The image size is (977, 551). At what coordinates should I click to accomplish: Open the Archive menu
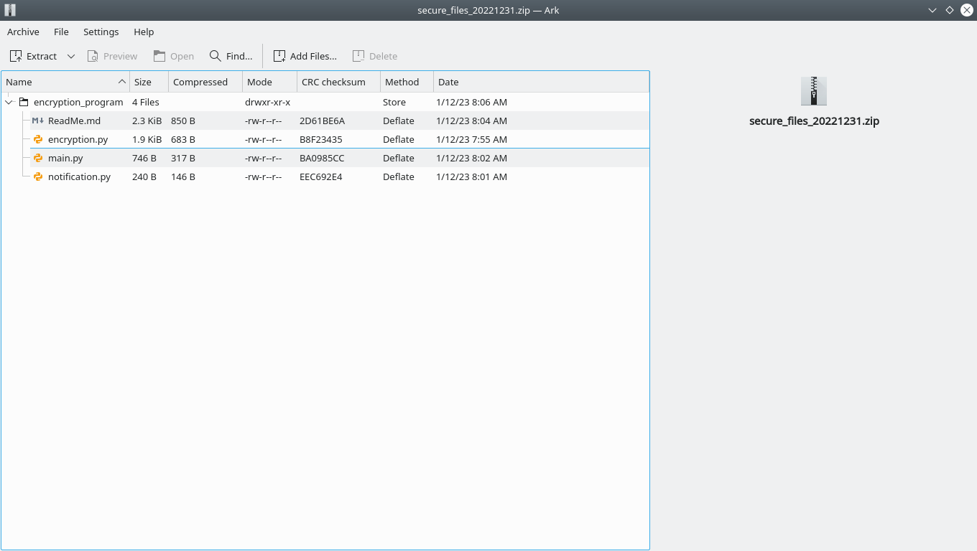(23, 32)
